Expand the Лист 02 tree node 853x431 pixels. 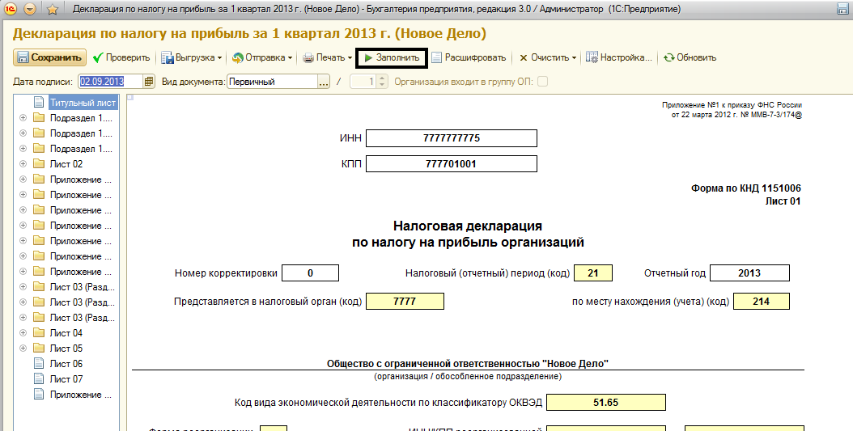(x=23, y=163)
